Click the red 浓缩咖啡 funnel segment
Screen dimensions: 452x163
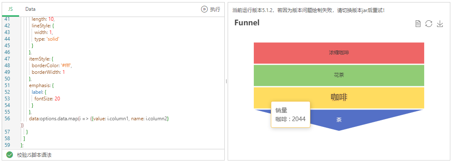[339, 53]
